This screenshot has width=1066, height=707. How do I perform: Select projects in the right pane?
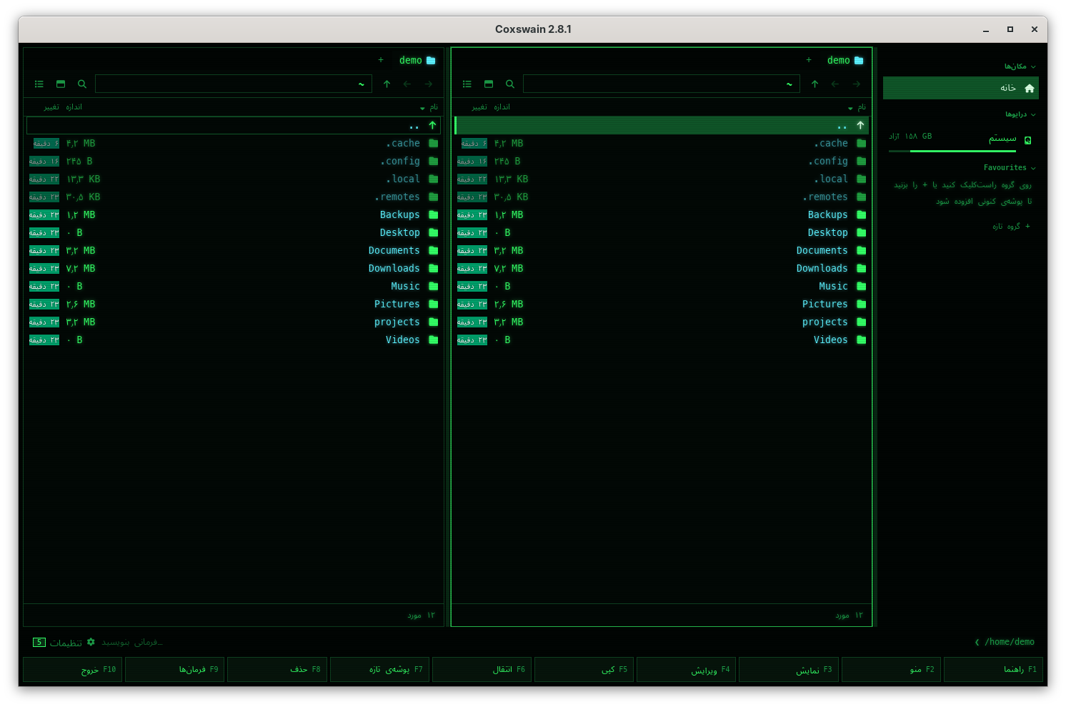[x=662, y=322]
